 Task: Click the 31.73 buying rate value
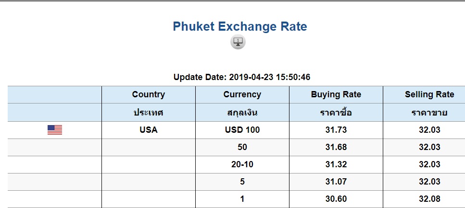point(336,130)
